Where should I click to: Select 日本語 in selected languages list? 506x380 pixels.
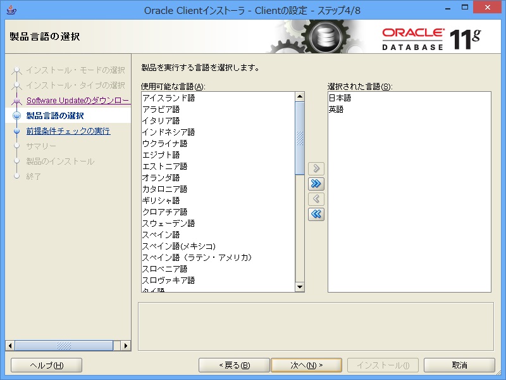pos(340,98)
